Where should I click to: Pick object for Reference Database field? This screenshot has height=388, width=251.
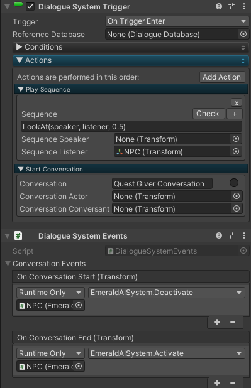(243, 34)
